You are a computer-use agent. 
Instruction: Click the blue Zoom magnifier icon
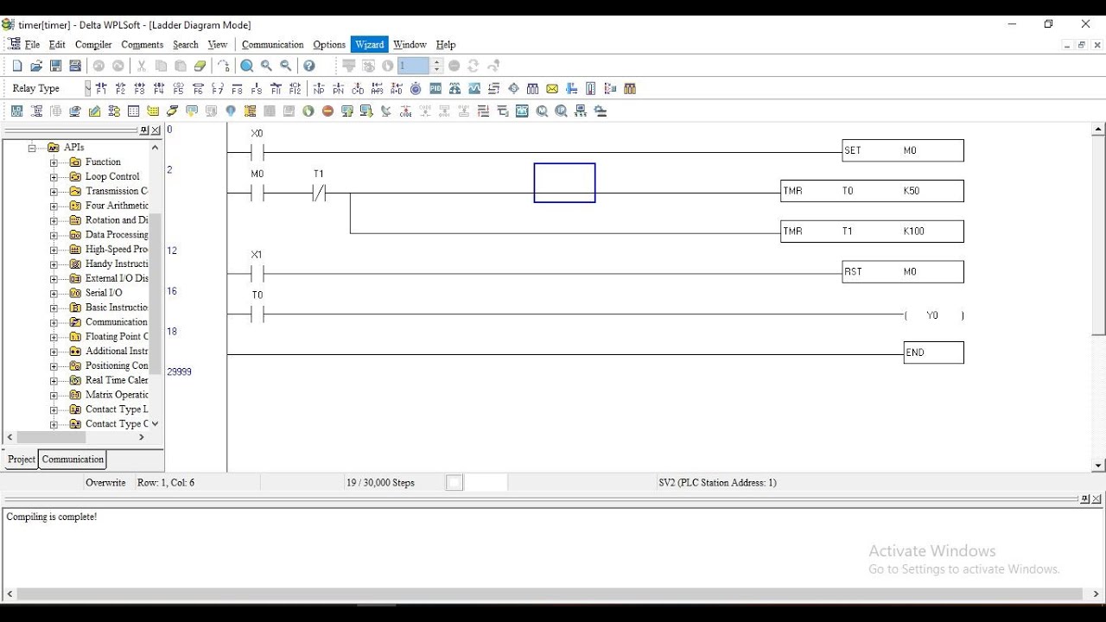(x=247, y=66)
